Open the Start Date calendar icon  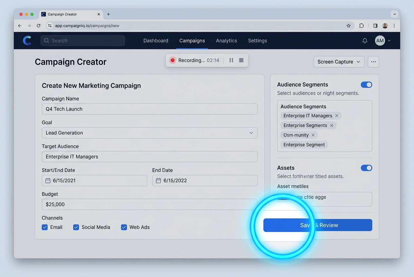(x=48, y=181)
